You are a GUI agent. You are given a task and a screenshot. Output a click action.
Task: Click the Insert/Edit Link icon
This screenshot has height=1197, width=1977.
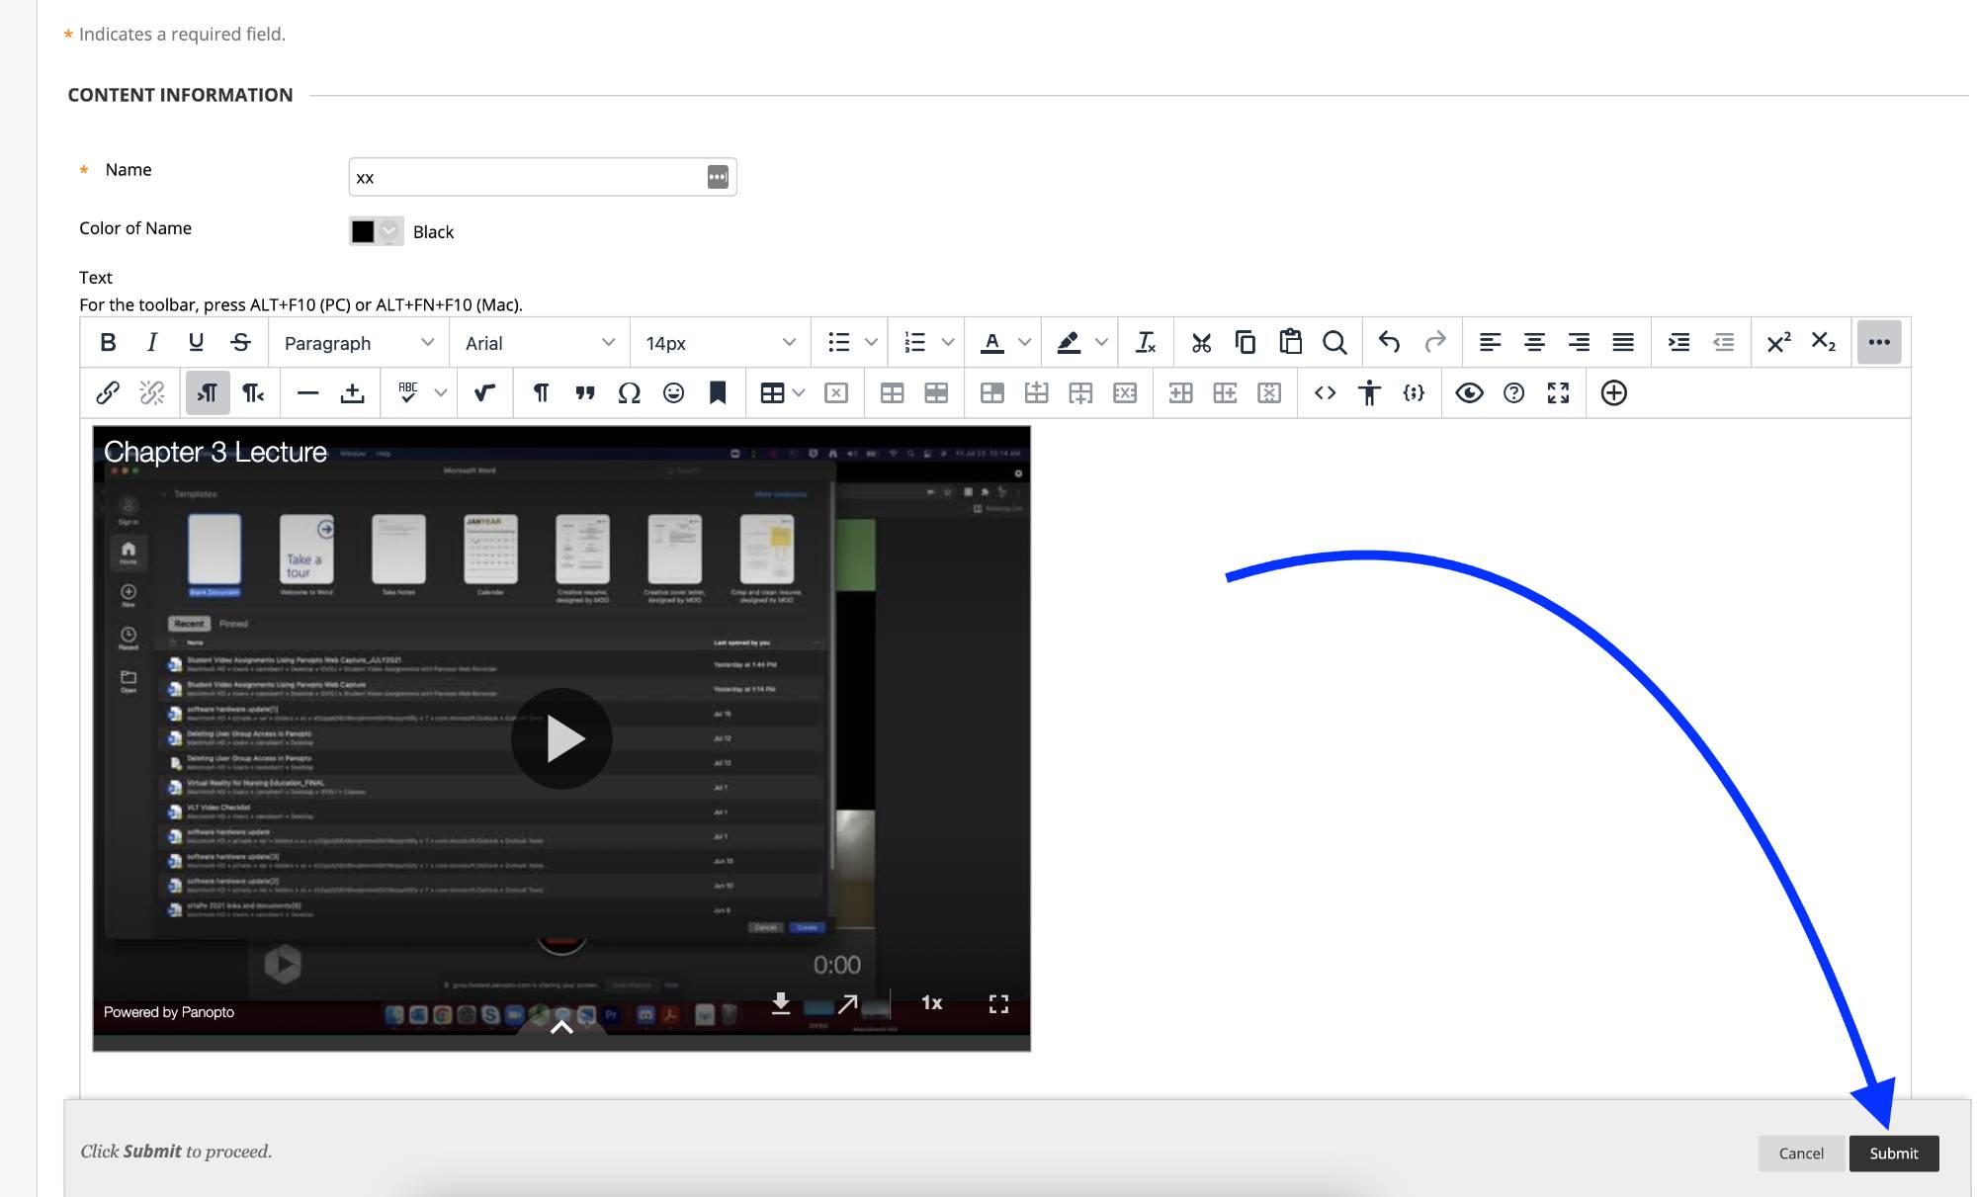[x=108, y=393]
